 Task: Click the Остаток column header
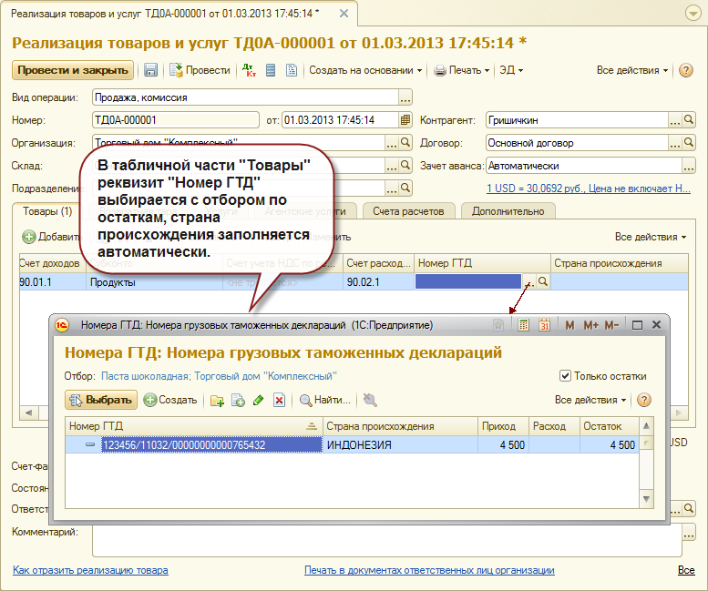tap(609, 426)
